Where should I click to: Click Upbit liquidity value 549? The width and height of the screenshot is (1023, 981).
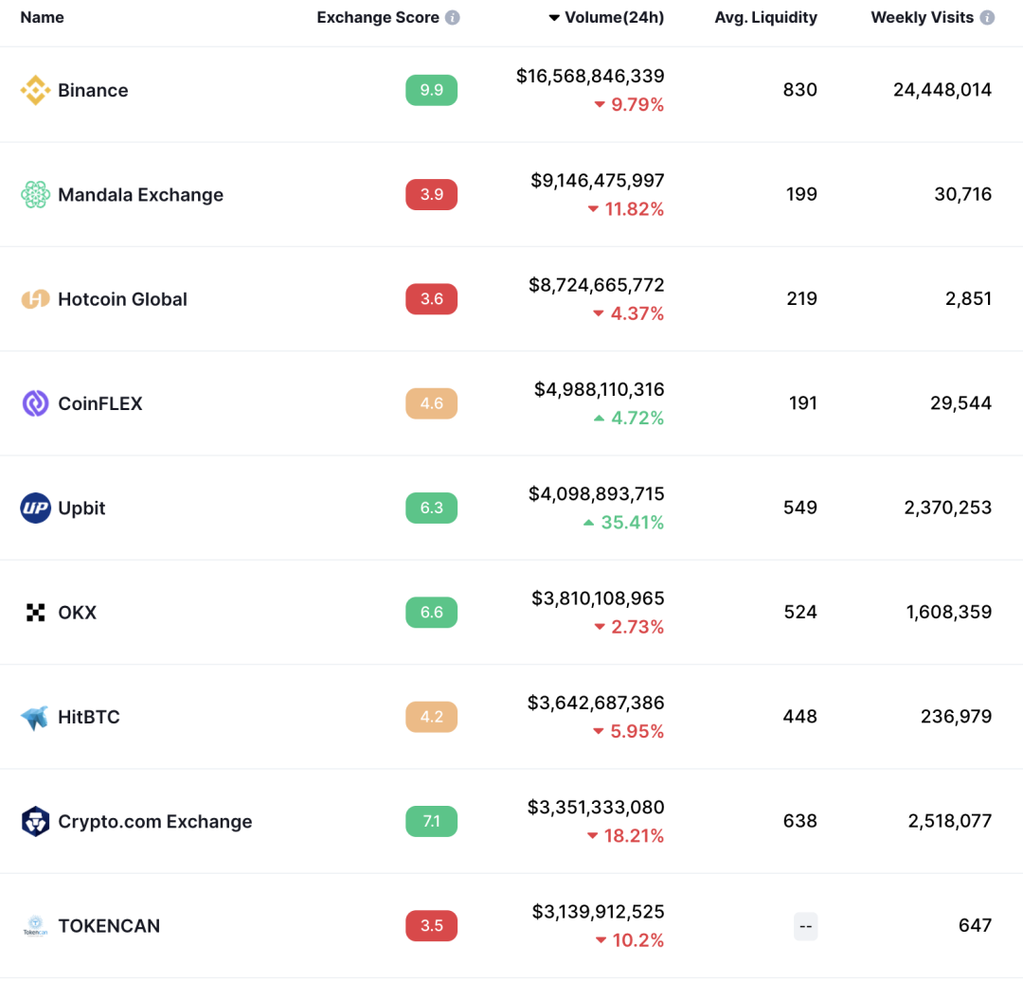(x=799, y=508)
